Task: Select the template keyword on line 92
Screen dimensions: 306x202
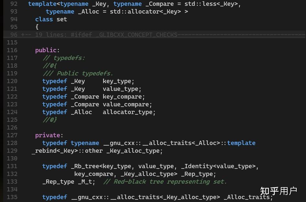Action: click(42, 4)
